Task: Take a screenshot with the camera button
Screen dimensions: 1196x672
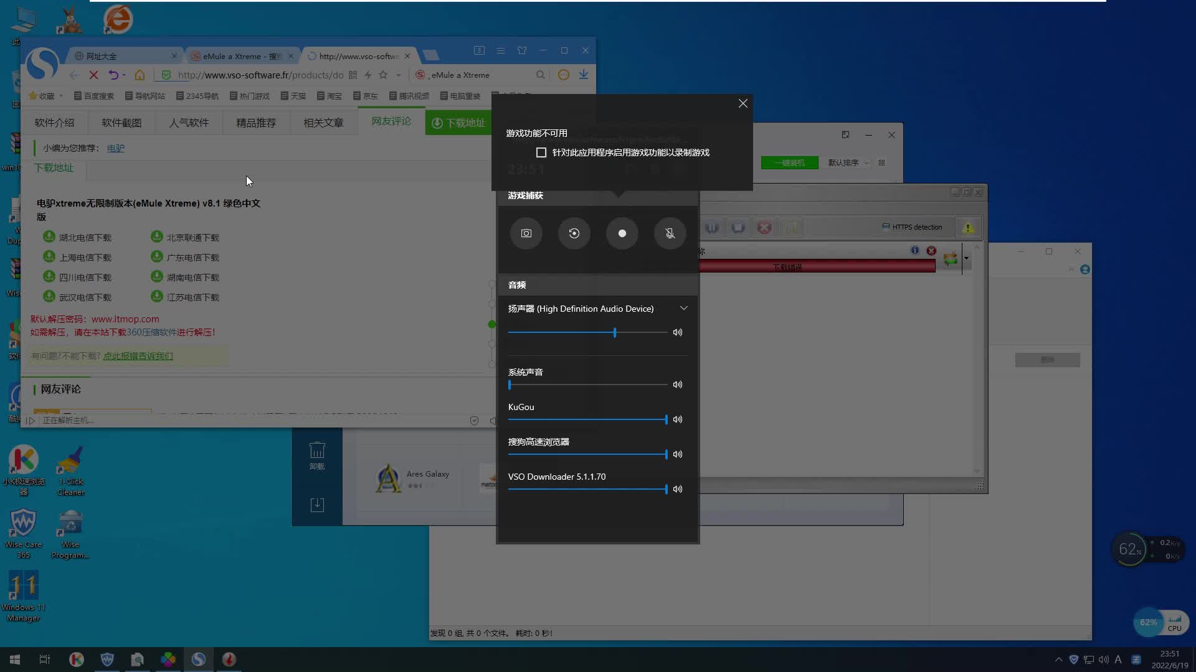Action: click(526, 233)
